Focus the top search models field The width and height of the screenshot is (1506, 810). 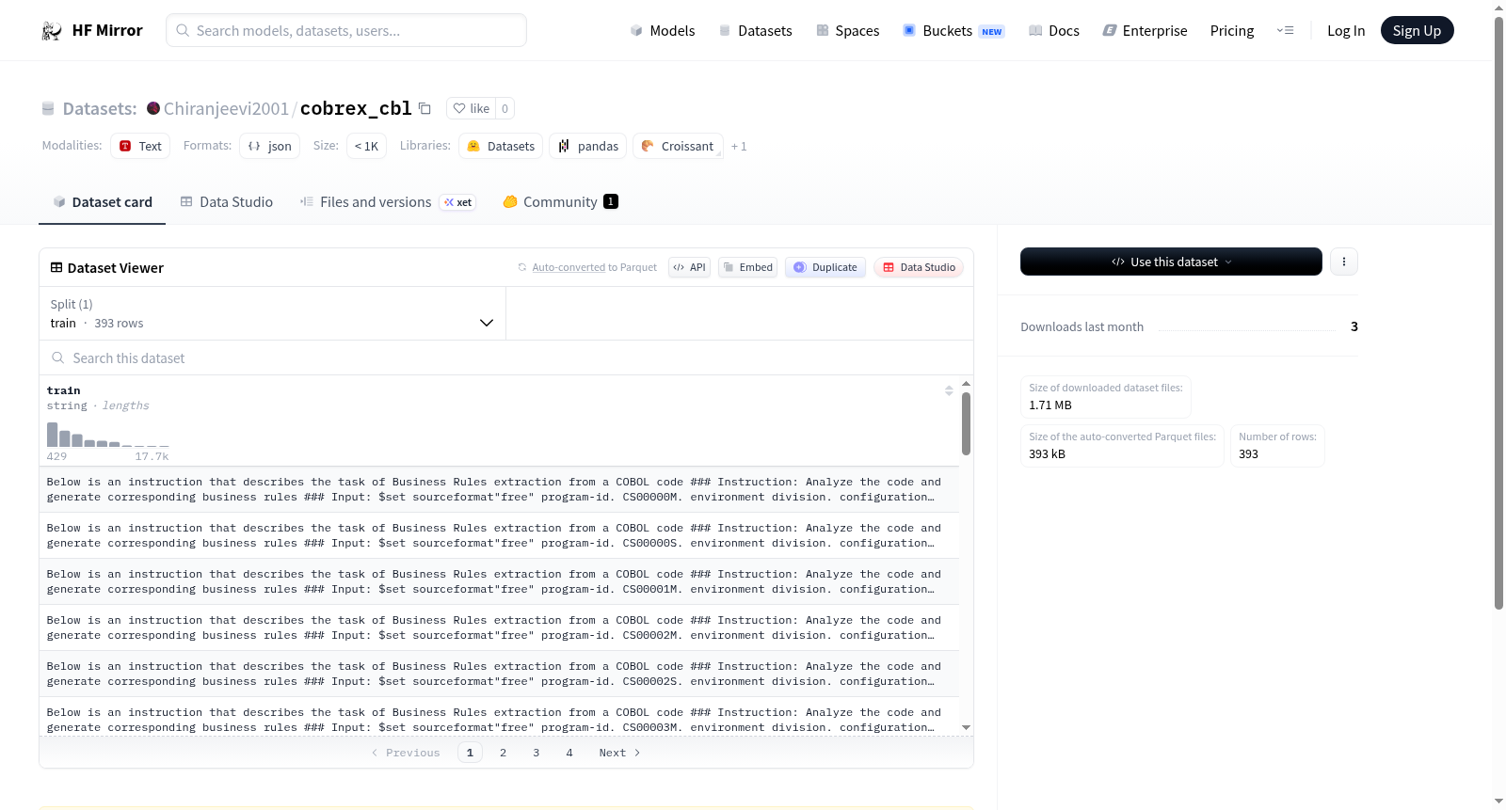pyautogui.click(x=346, y=30)
